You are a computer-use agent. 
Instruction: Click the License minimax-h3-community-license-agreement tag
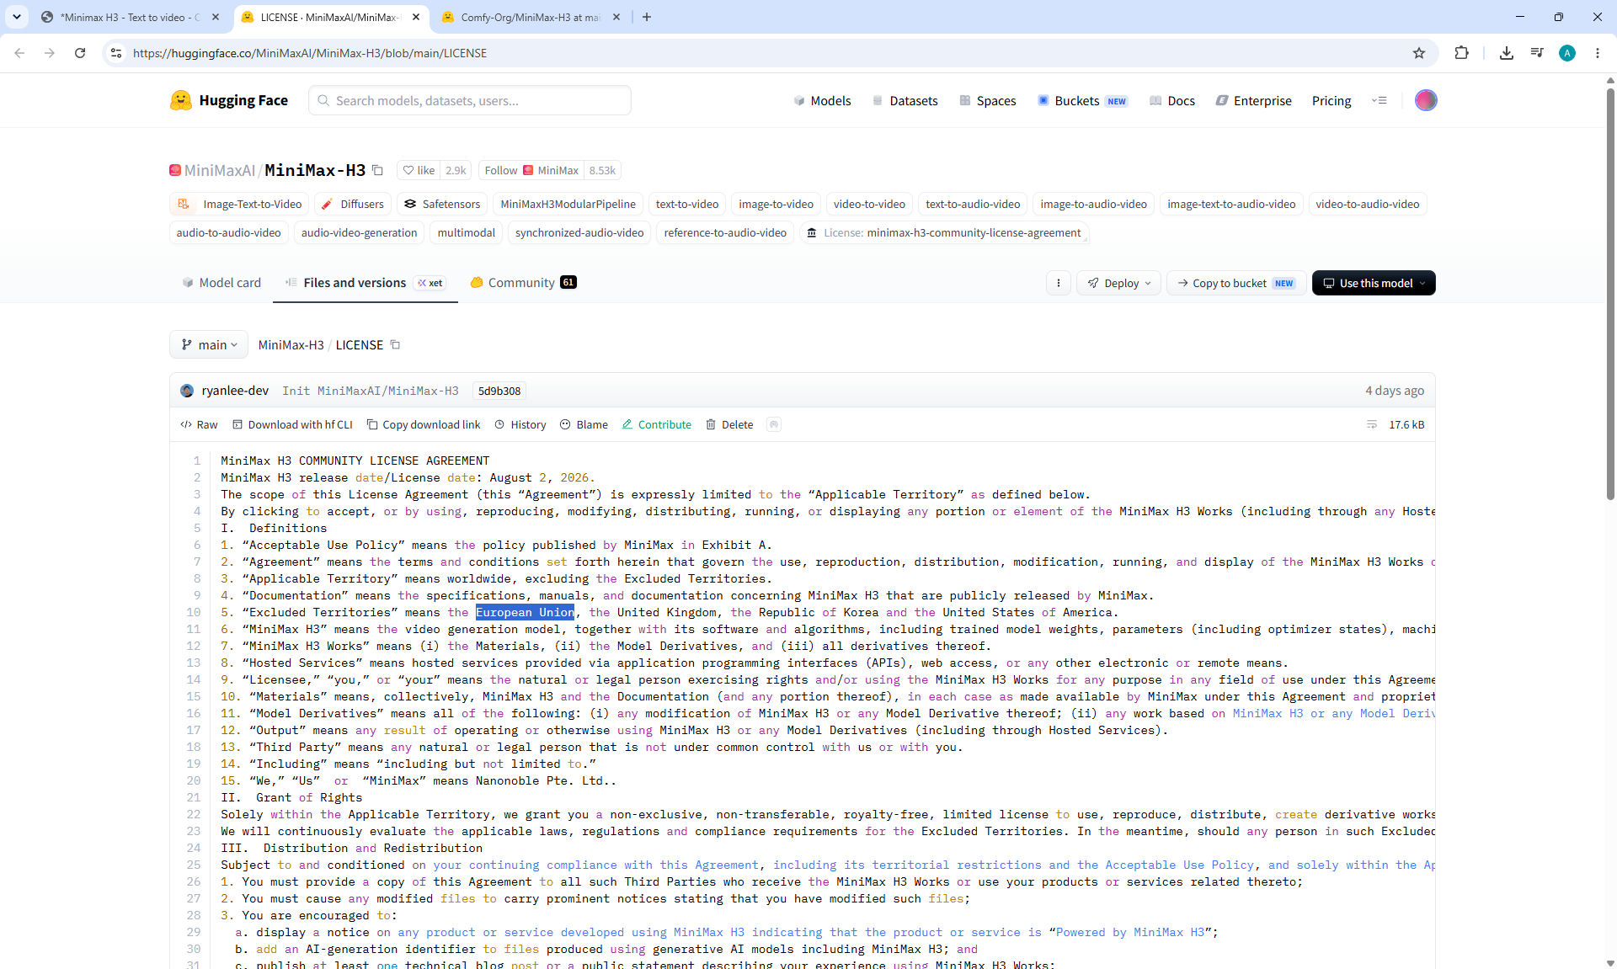click(x=944, y=232)
